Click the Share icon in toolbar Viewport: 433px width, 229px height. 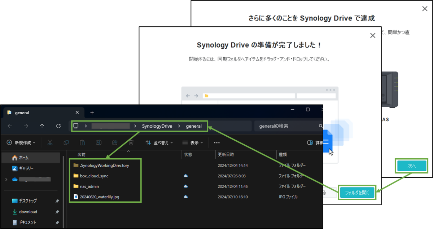click(115, 142)
